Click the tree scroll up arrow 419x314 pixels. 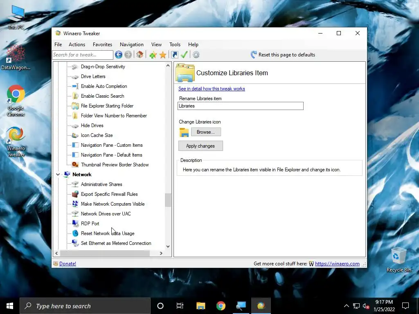[168, 65]
